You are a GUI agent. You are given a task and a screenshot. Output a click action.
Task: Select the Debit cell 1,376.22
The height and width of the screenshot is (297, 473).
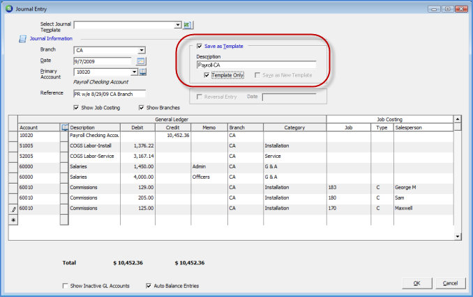coord(137,146)
